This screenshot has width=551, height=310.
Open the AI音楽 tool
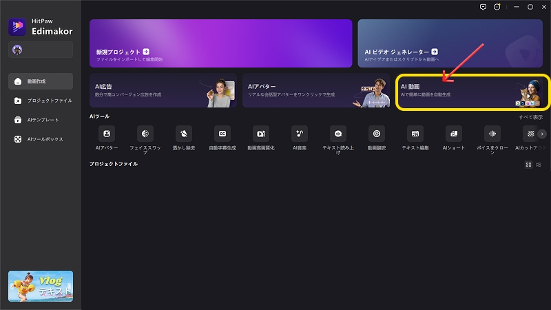point(300,134)
